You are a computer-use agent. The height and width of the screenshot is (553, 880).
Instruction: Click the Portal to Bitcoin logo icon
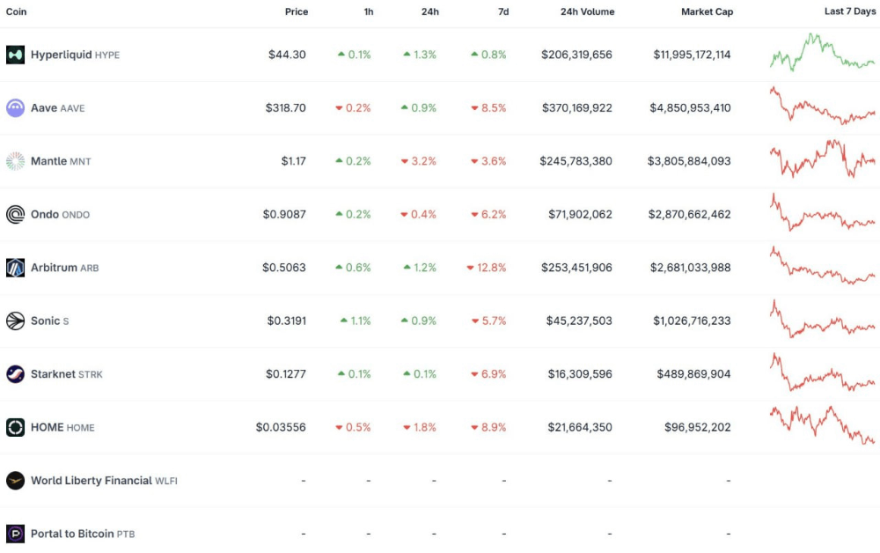click(15, 534)
